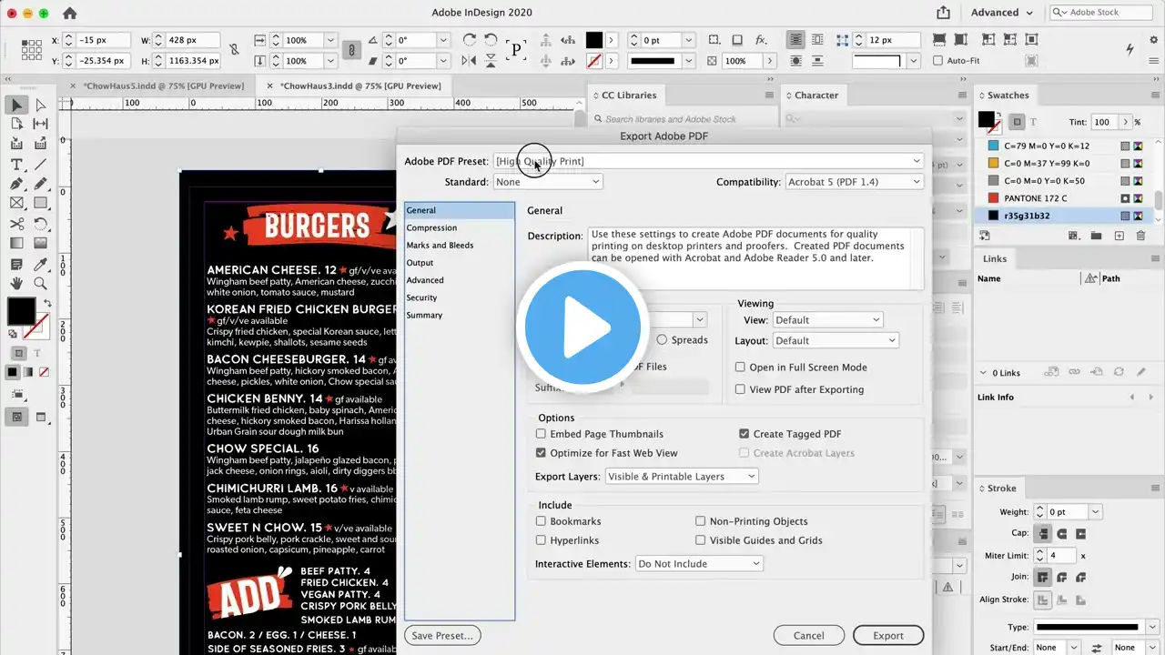
Task: Click the Adobe Stock search field
Action: (1102, 13)
